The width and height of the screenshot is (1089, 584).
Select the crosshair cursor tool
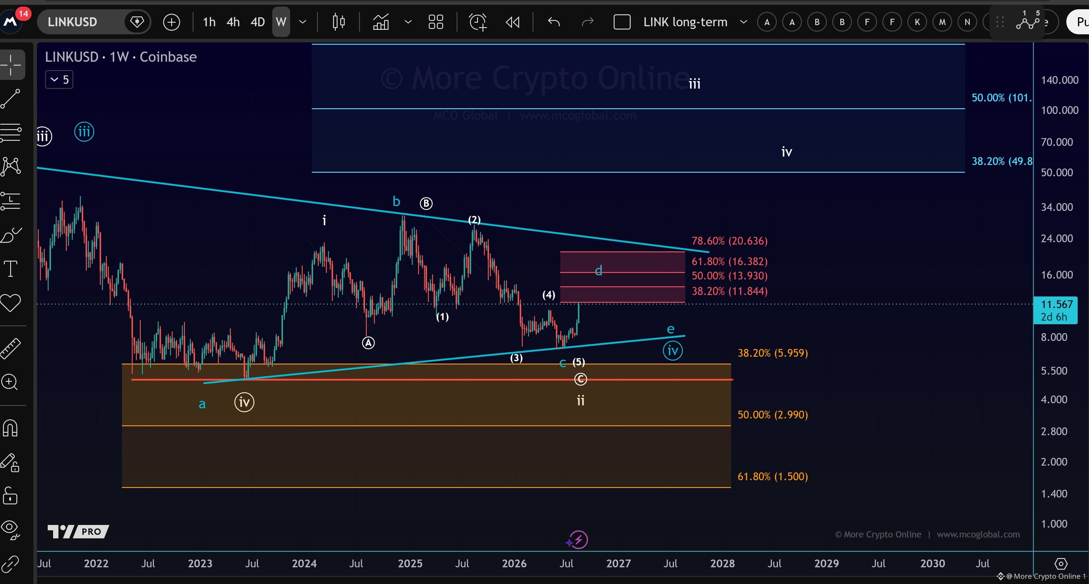[11, 65]
